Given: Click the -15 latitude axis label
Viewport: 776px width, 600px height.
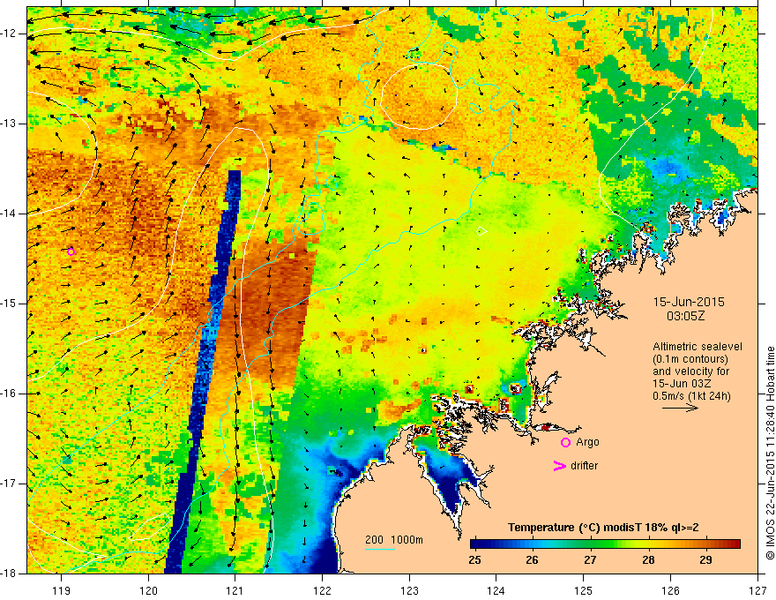Looking at the screenshot, I should pos(9,304).
